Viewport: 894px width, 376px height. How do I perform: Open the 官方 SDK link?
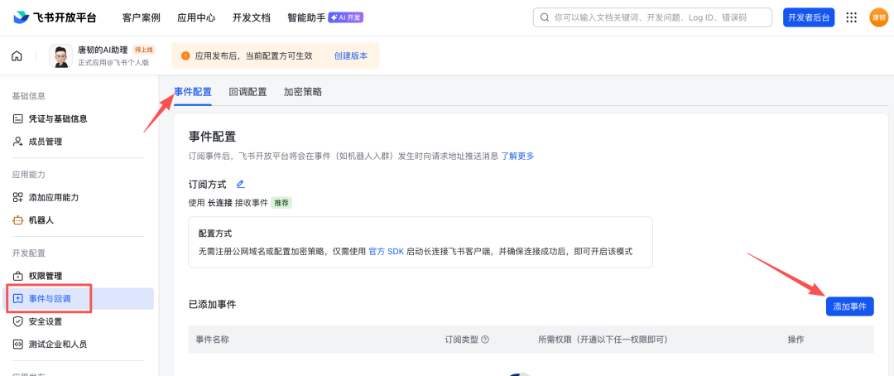click(386, 251)
